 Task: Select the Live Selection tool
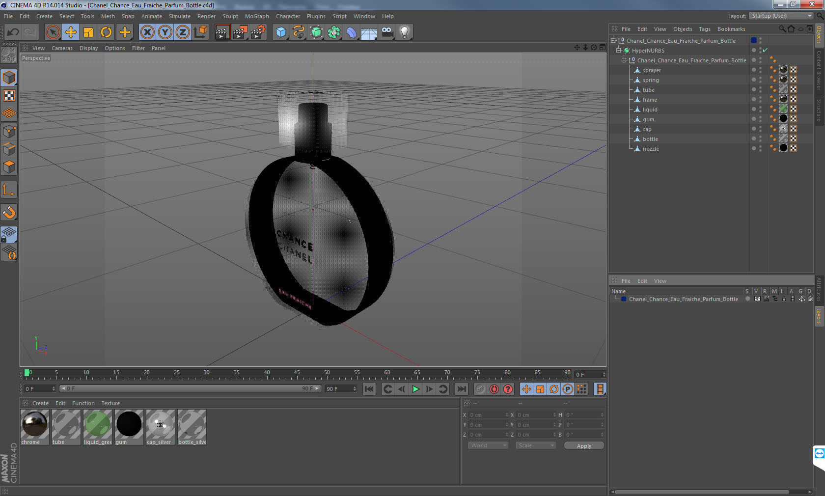tap(53, 32)
